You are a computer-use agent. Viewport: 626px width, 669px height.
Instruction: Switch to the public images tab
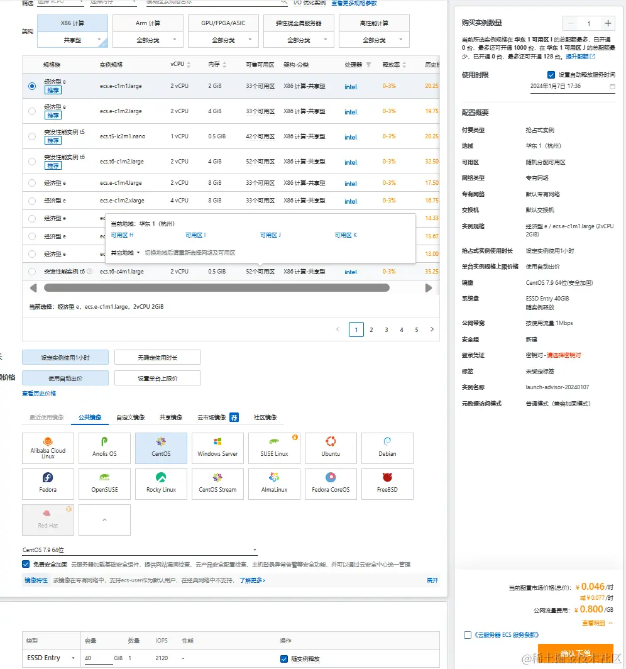[x=90, y=417]
